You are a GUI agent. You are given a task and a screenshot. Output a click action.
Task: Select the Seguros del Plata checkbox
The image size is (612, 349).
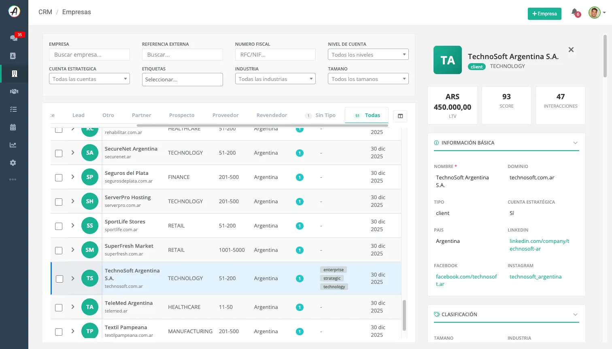pos(59,178)
